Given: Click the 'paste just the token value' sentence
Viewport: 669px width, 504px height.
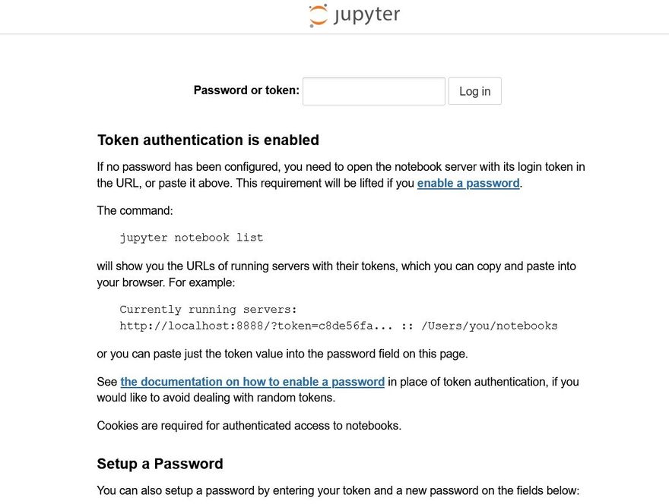Looking at the screenshot, I should 283,354.
